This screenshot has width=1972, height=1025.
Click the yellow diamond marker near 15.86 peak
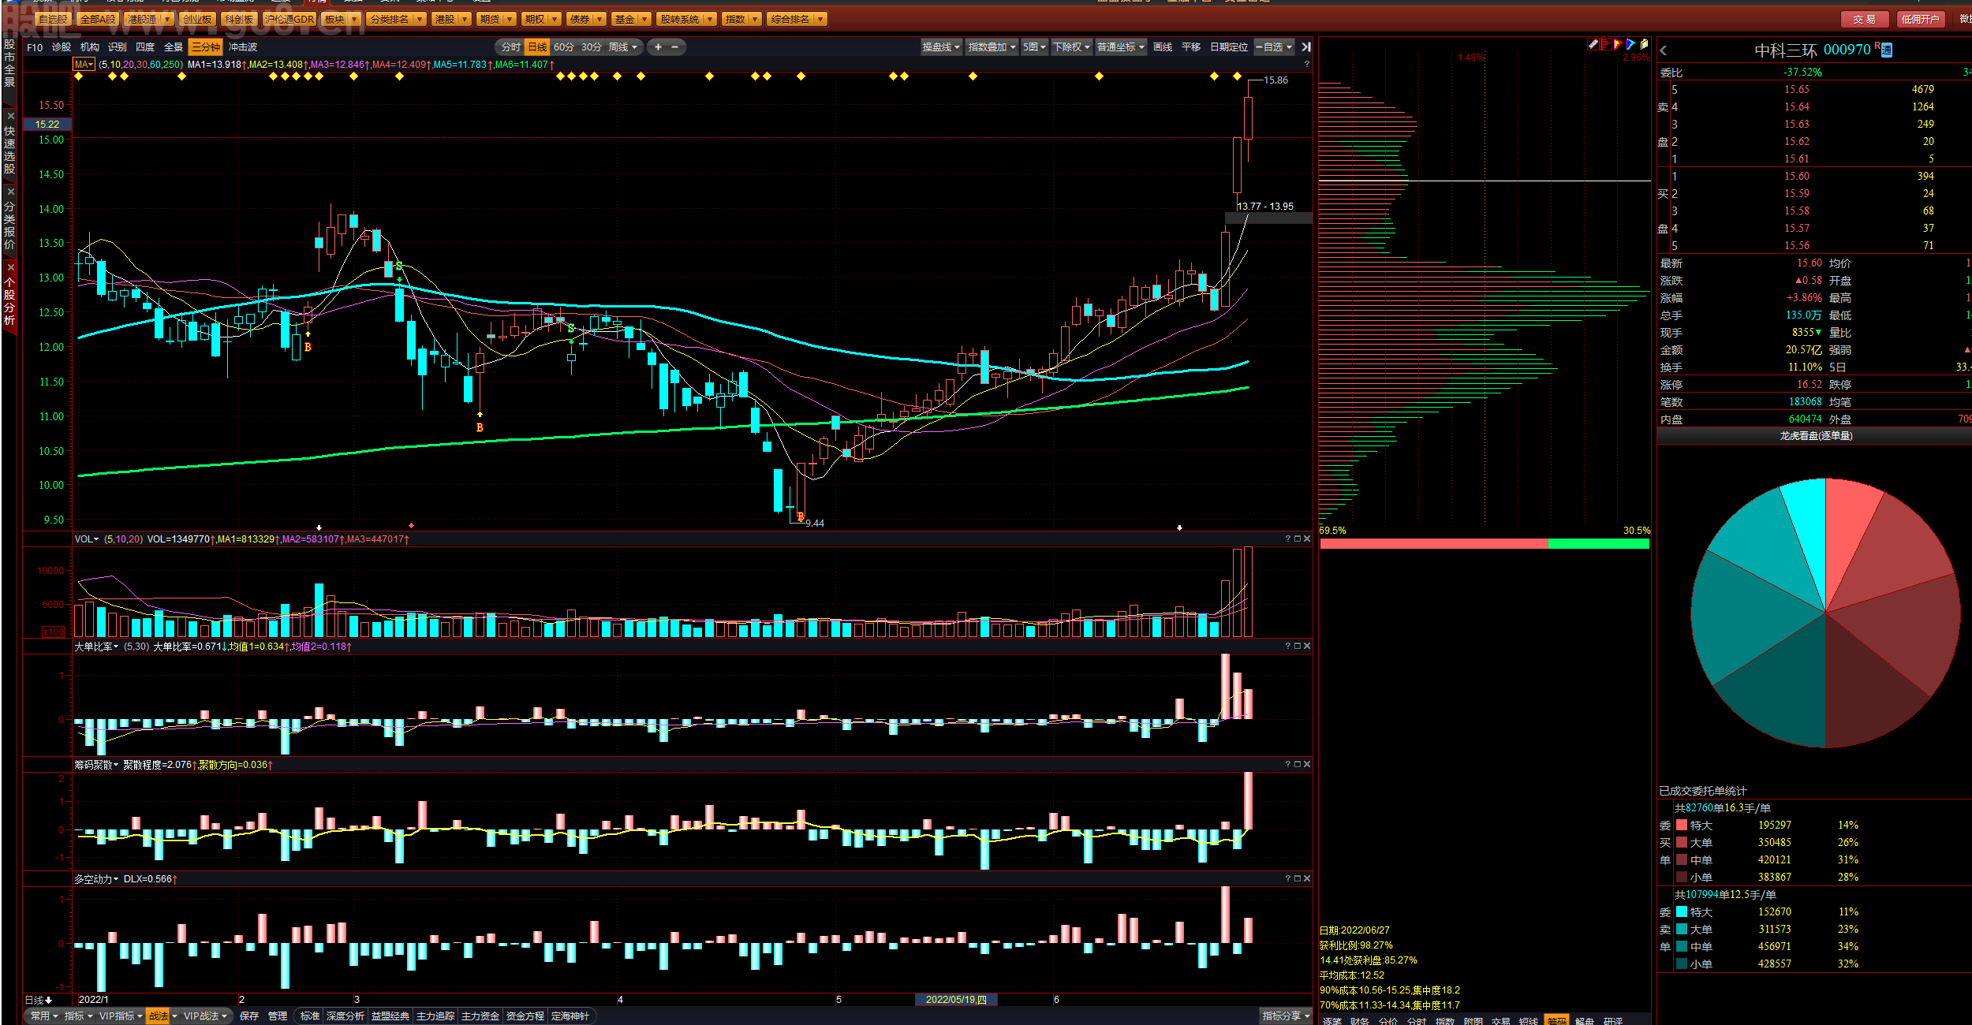point(1237,76)
